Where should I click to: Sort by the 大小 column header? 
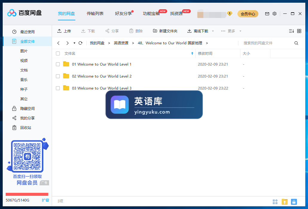pyautogui.click(x=246, y=54)
